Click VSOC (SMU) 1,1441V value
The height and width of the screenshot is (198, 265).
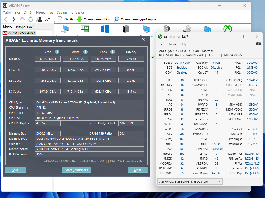tap(252, 80)
